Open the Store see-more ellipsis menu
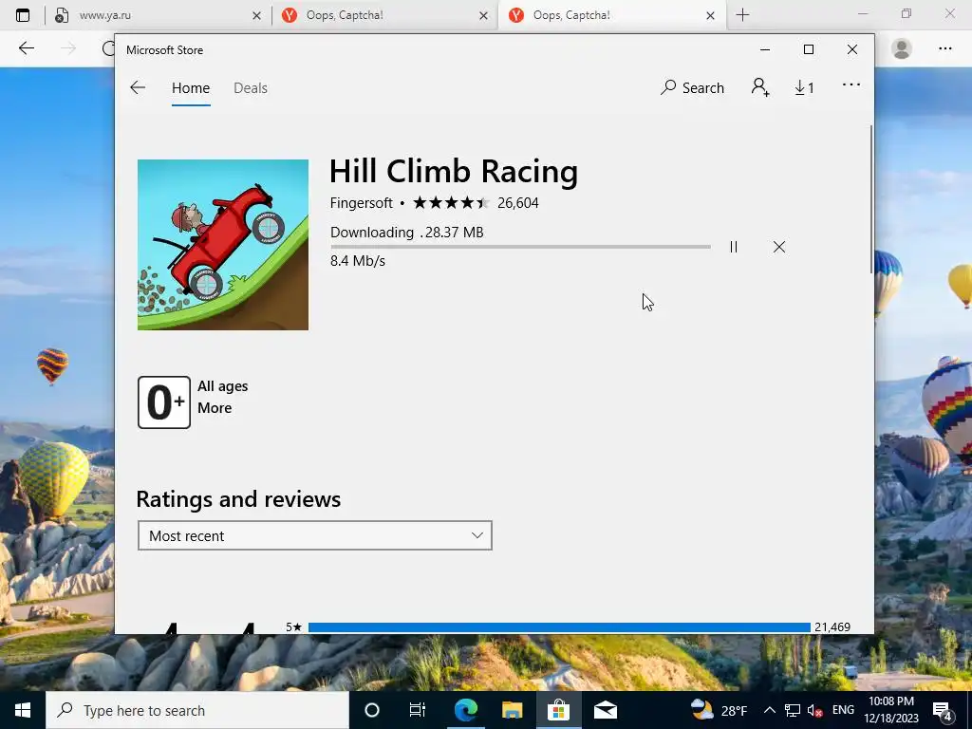Viewport: 972px width, 729px height. [x=851, y=84]
